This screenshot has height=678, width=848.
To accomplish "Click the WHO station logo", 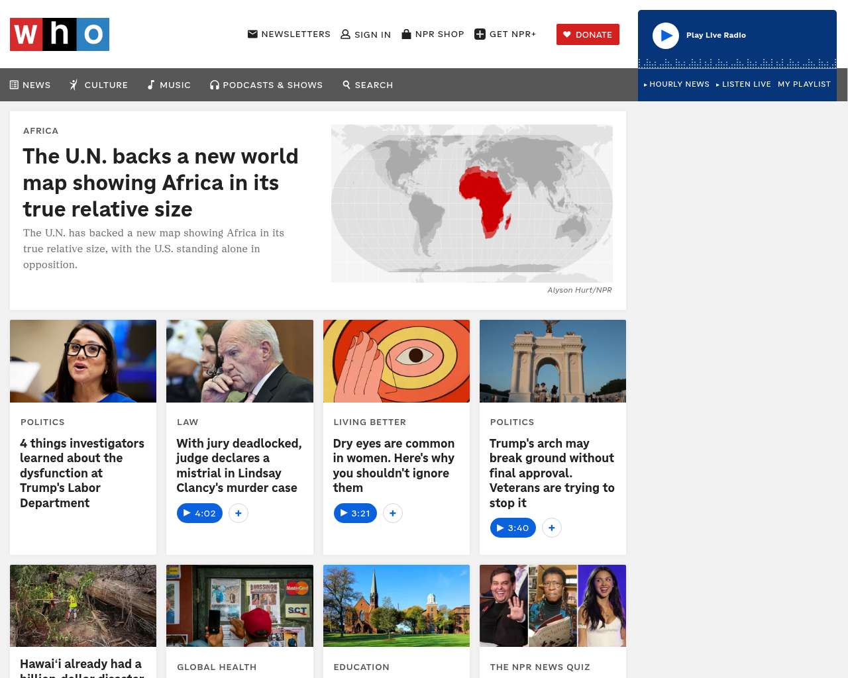I will coord(60,34).
